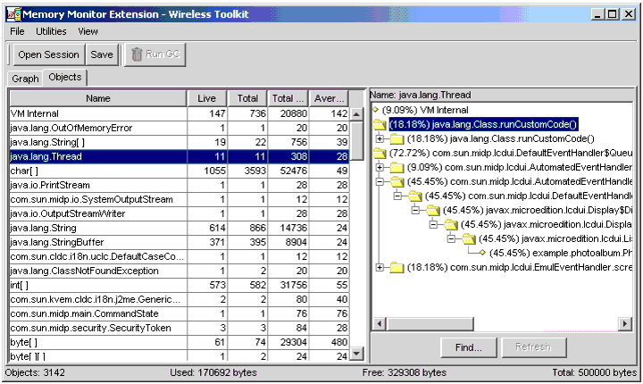Click folder icon of 9.09% AutomatedEventHandler node
The image size is (643, 384).
point(397,167)
